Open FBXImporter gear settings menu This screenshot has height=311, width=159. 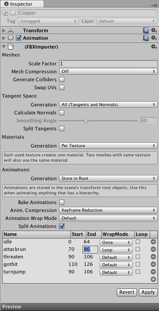(154, 47)
